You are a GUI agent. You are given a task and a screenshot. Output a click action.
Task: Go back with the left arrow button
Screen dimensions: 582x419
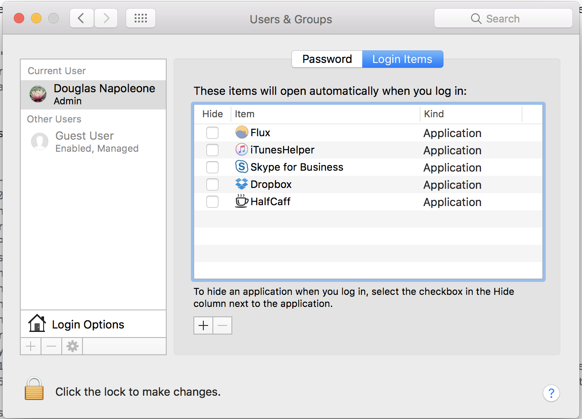(x=82, y=19)
